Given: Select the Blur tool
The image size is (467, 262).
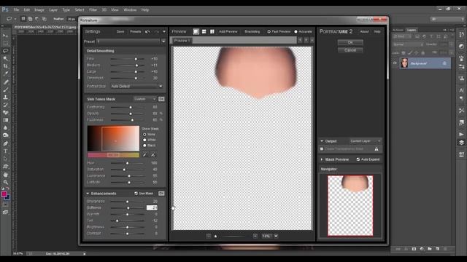Looking at the screenshot, I should click(5, 128).
